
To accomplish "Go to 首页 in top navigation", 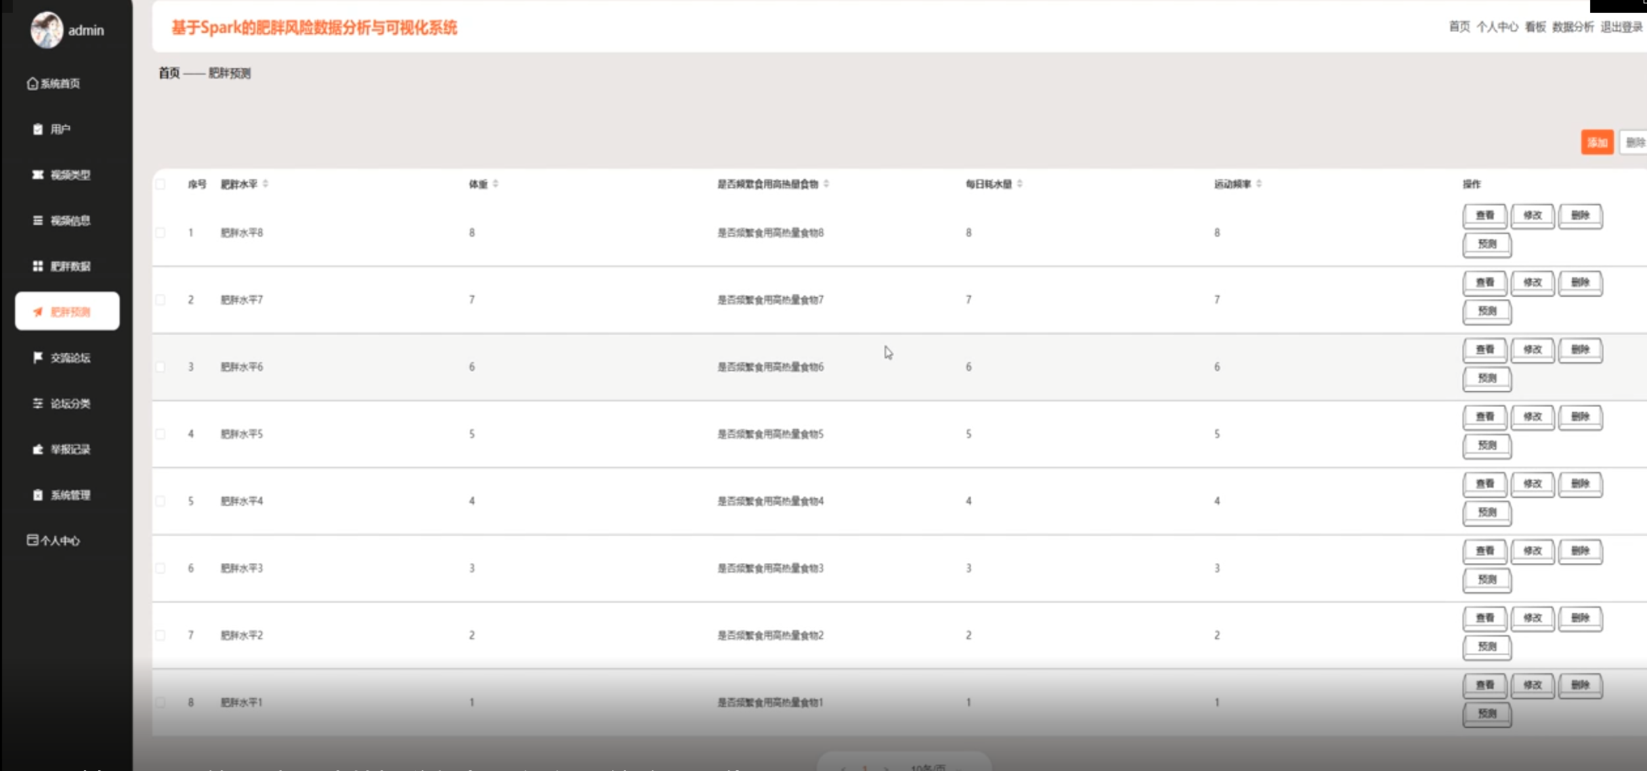I will point(1459,27).
